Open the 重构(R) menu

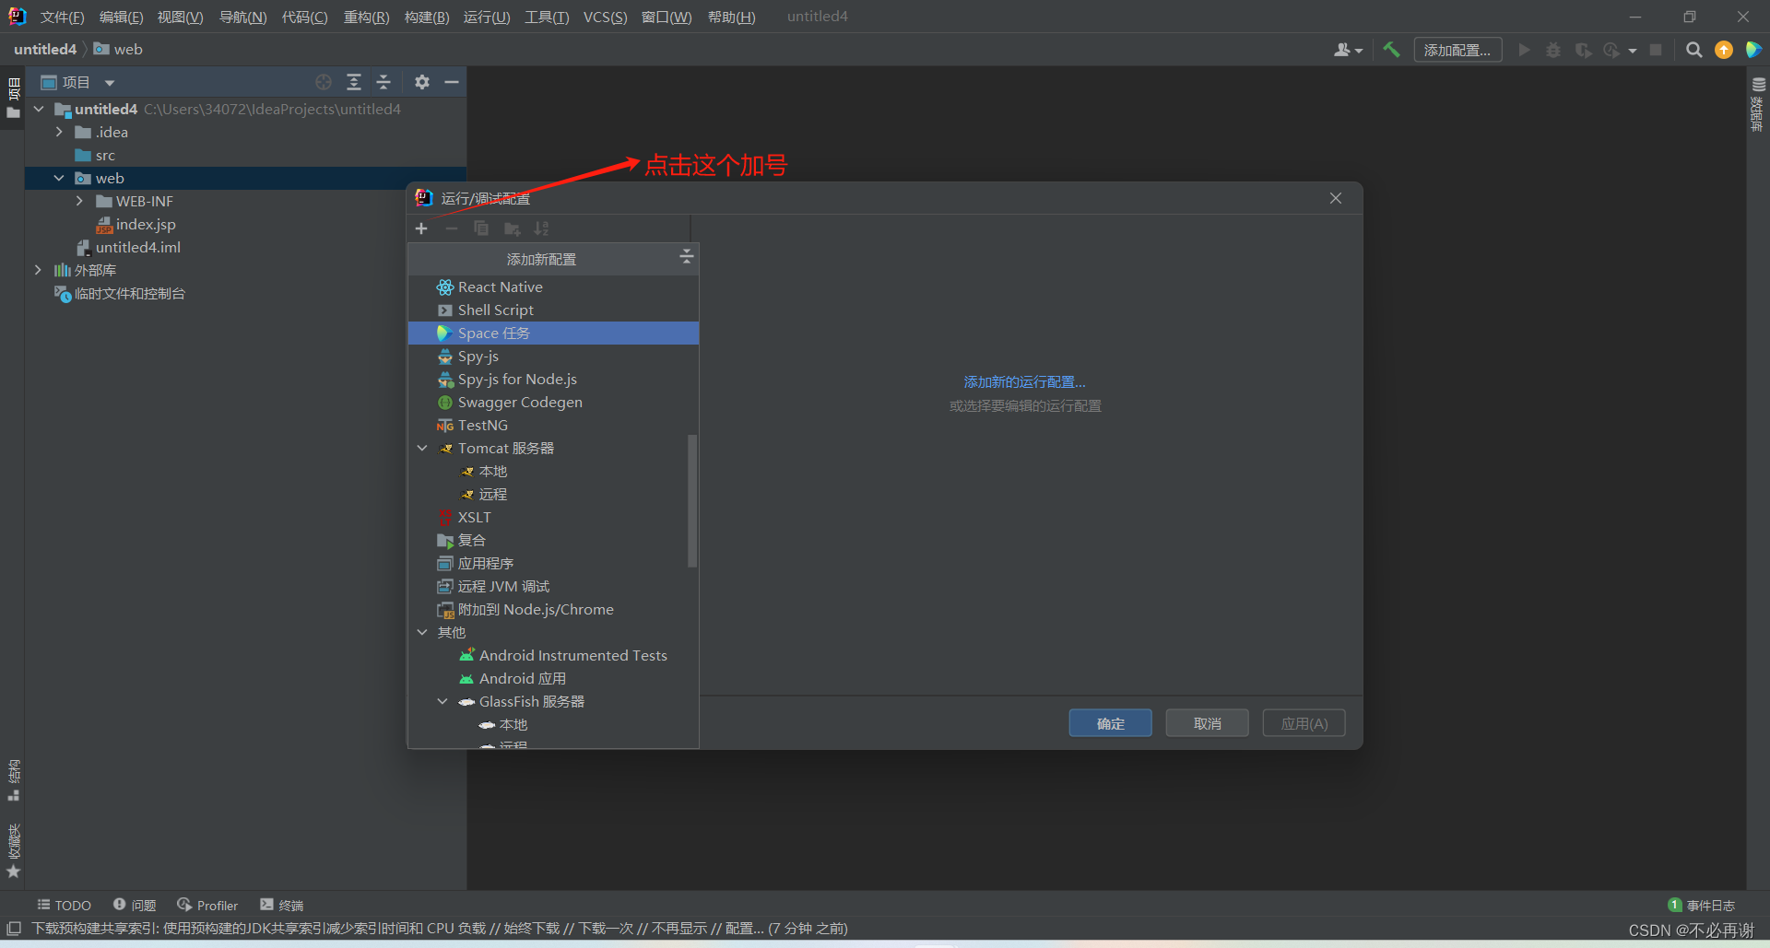coord(366,17)
